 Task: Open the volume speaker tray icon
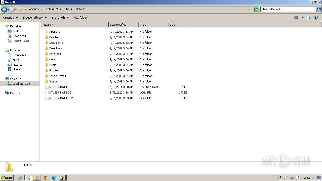pos(286,178)
